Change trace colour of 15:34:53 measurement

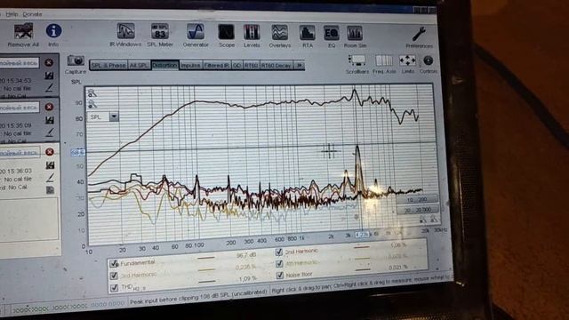coord(49,87)
